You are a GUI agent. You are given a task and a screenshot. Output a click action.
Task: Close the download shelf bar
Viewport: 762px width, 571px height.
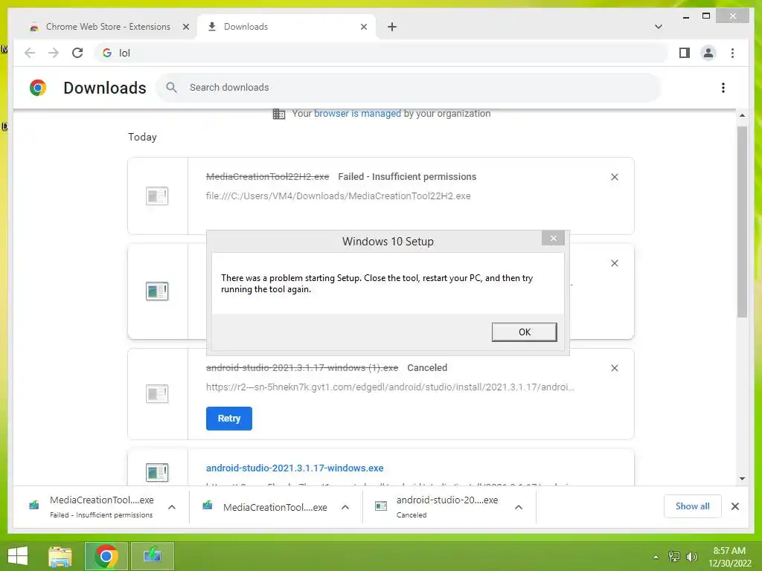(x=734, y=506)
